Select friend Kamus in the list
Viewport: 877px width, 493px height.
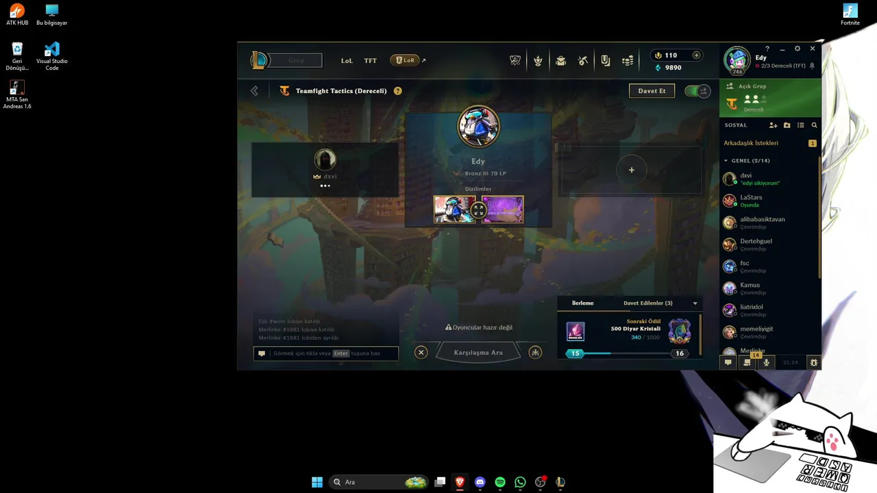769,288
